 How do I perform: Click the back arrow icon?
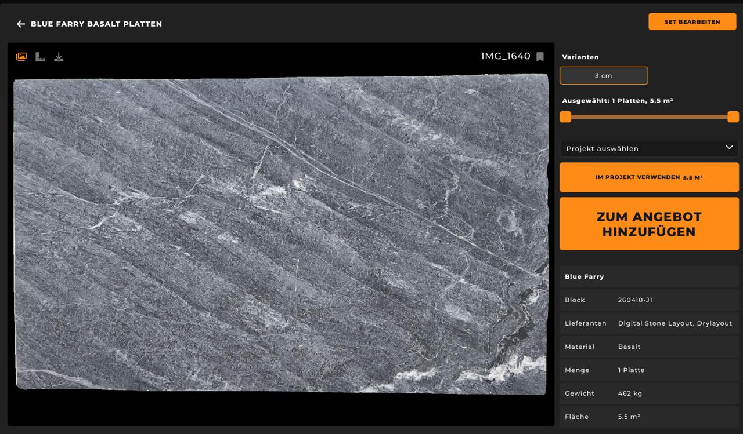pyautogui.click(x=21, y=24)
